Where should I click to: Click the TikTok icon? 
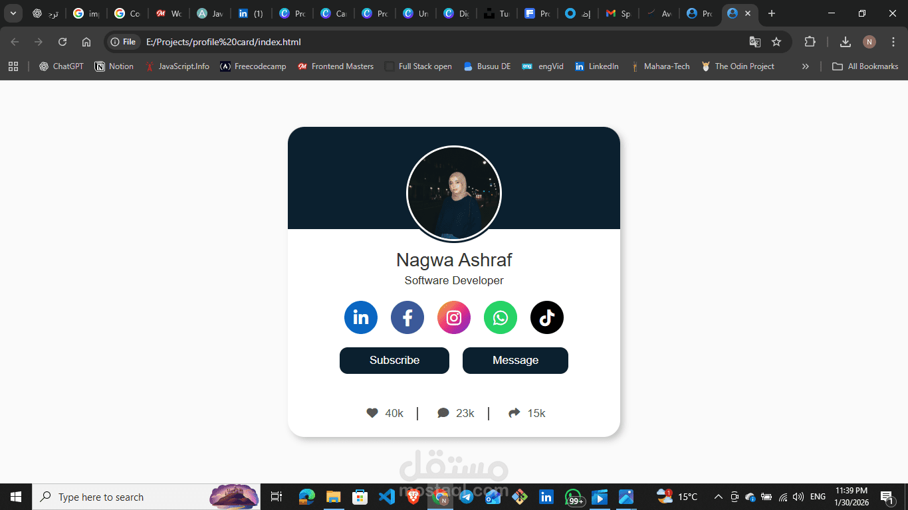coord(546,317)
